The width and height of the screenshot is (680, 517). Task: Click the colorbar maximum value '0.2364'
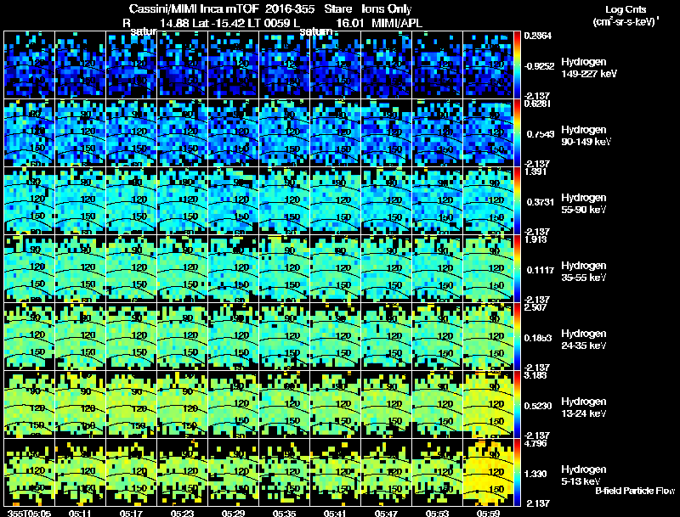click(x=538, y=36)
